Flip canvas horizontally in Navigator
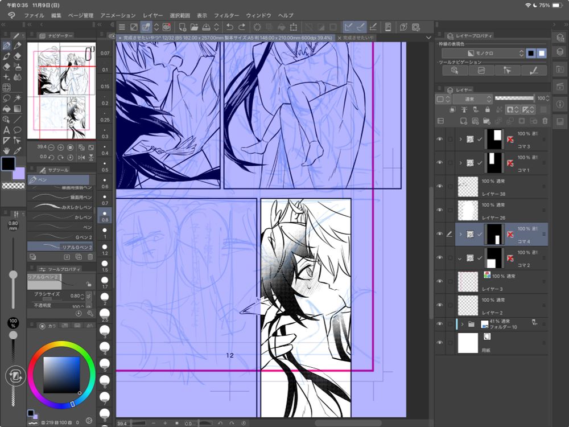569x427 pixels. coord(81,157)
